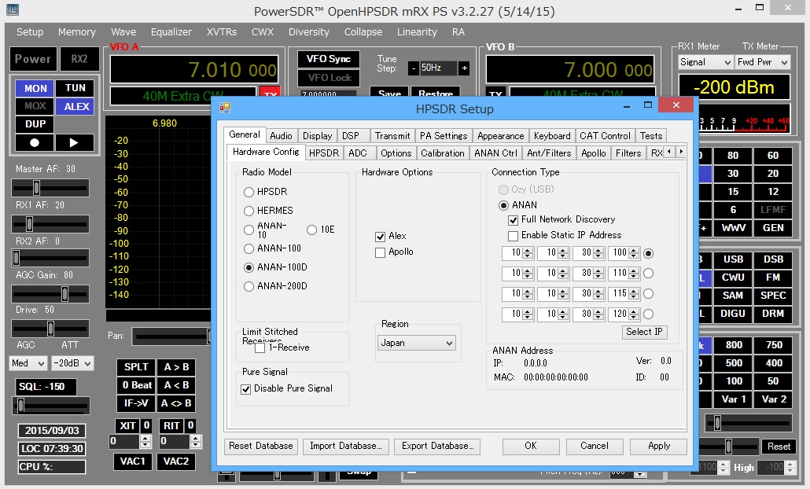This screenshot has height=489, width=810.
Task: Click the Tune Step minus button
Action: tap(414, 68)
